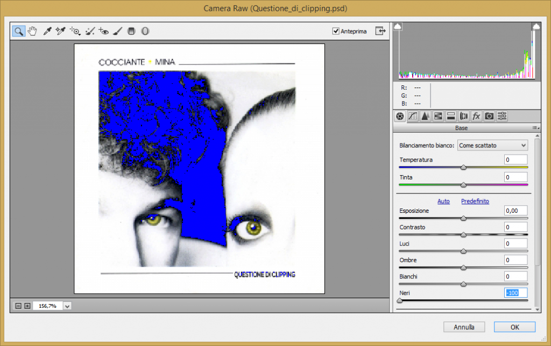551x346 pixels.
Task: Toggle shadow clipping warning in histogram
Action: pos(398,26)
